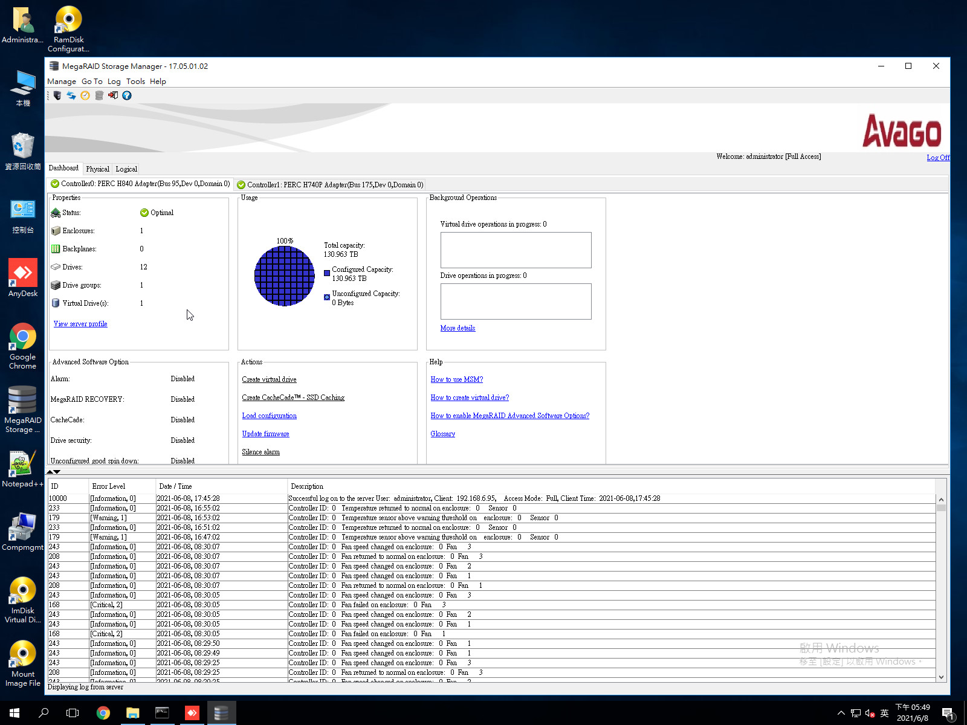Click the Configured Capacity blue legend swatch

tap(327, 273)
